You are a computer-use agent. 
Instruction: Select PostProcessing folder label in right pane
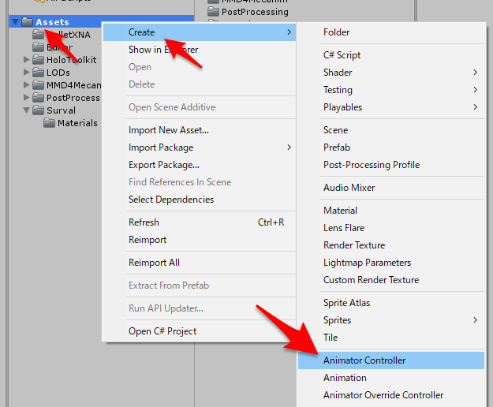[x=255, y=12]
